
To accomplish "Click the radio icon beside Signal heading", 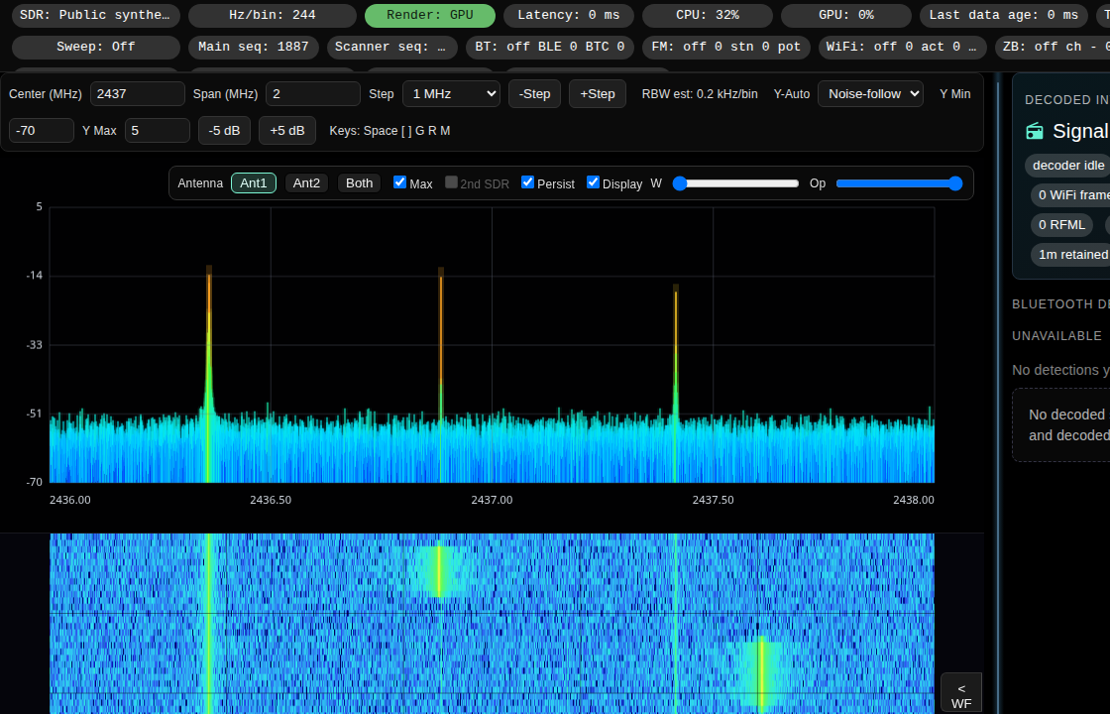I will (x=1035, y=131).
